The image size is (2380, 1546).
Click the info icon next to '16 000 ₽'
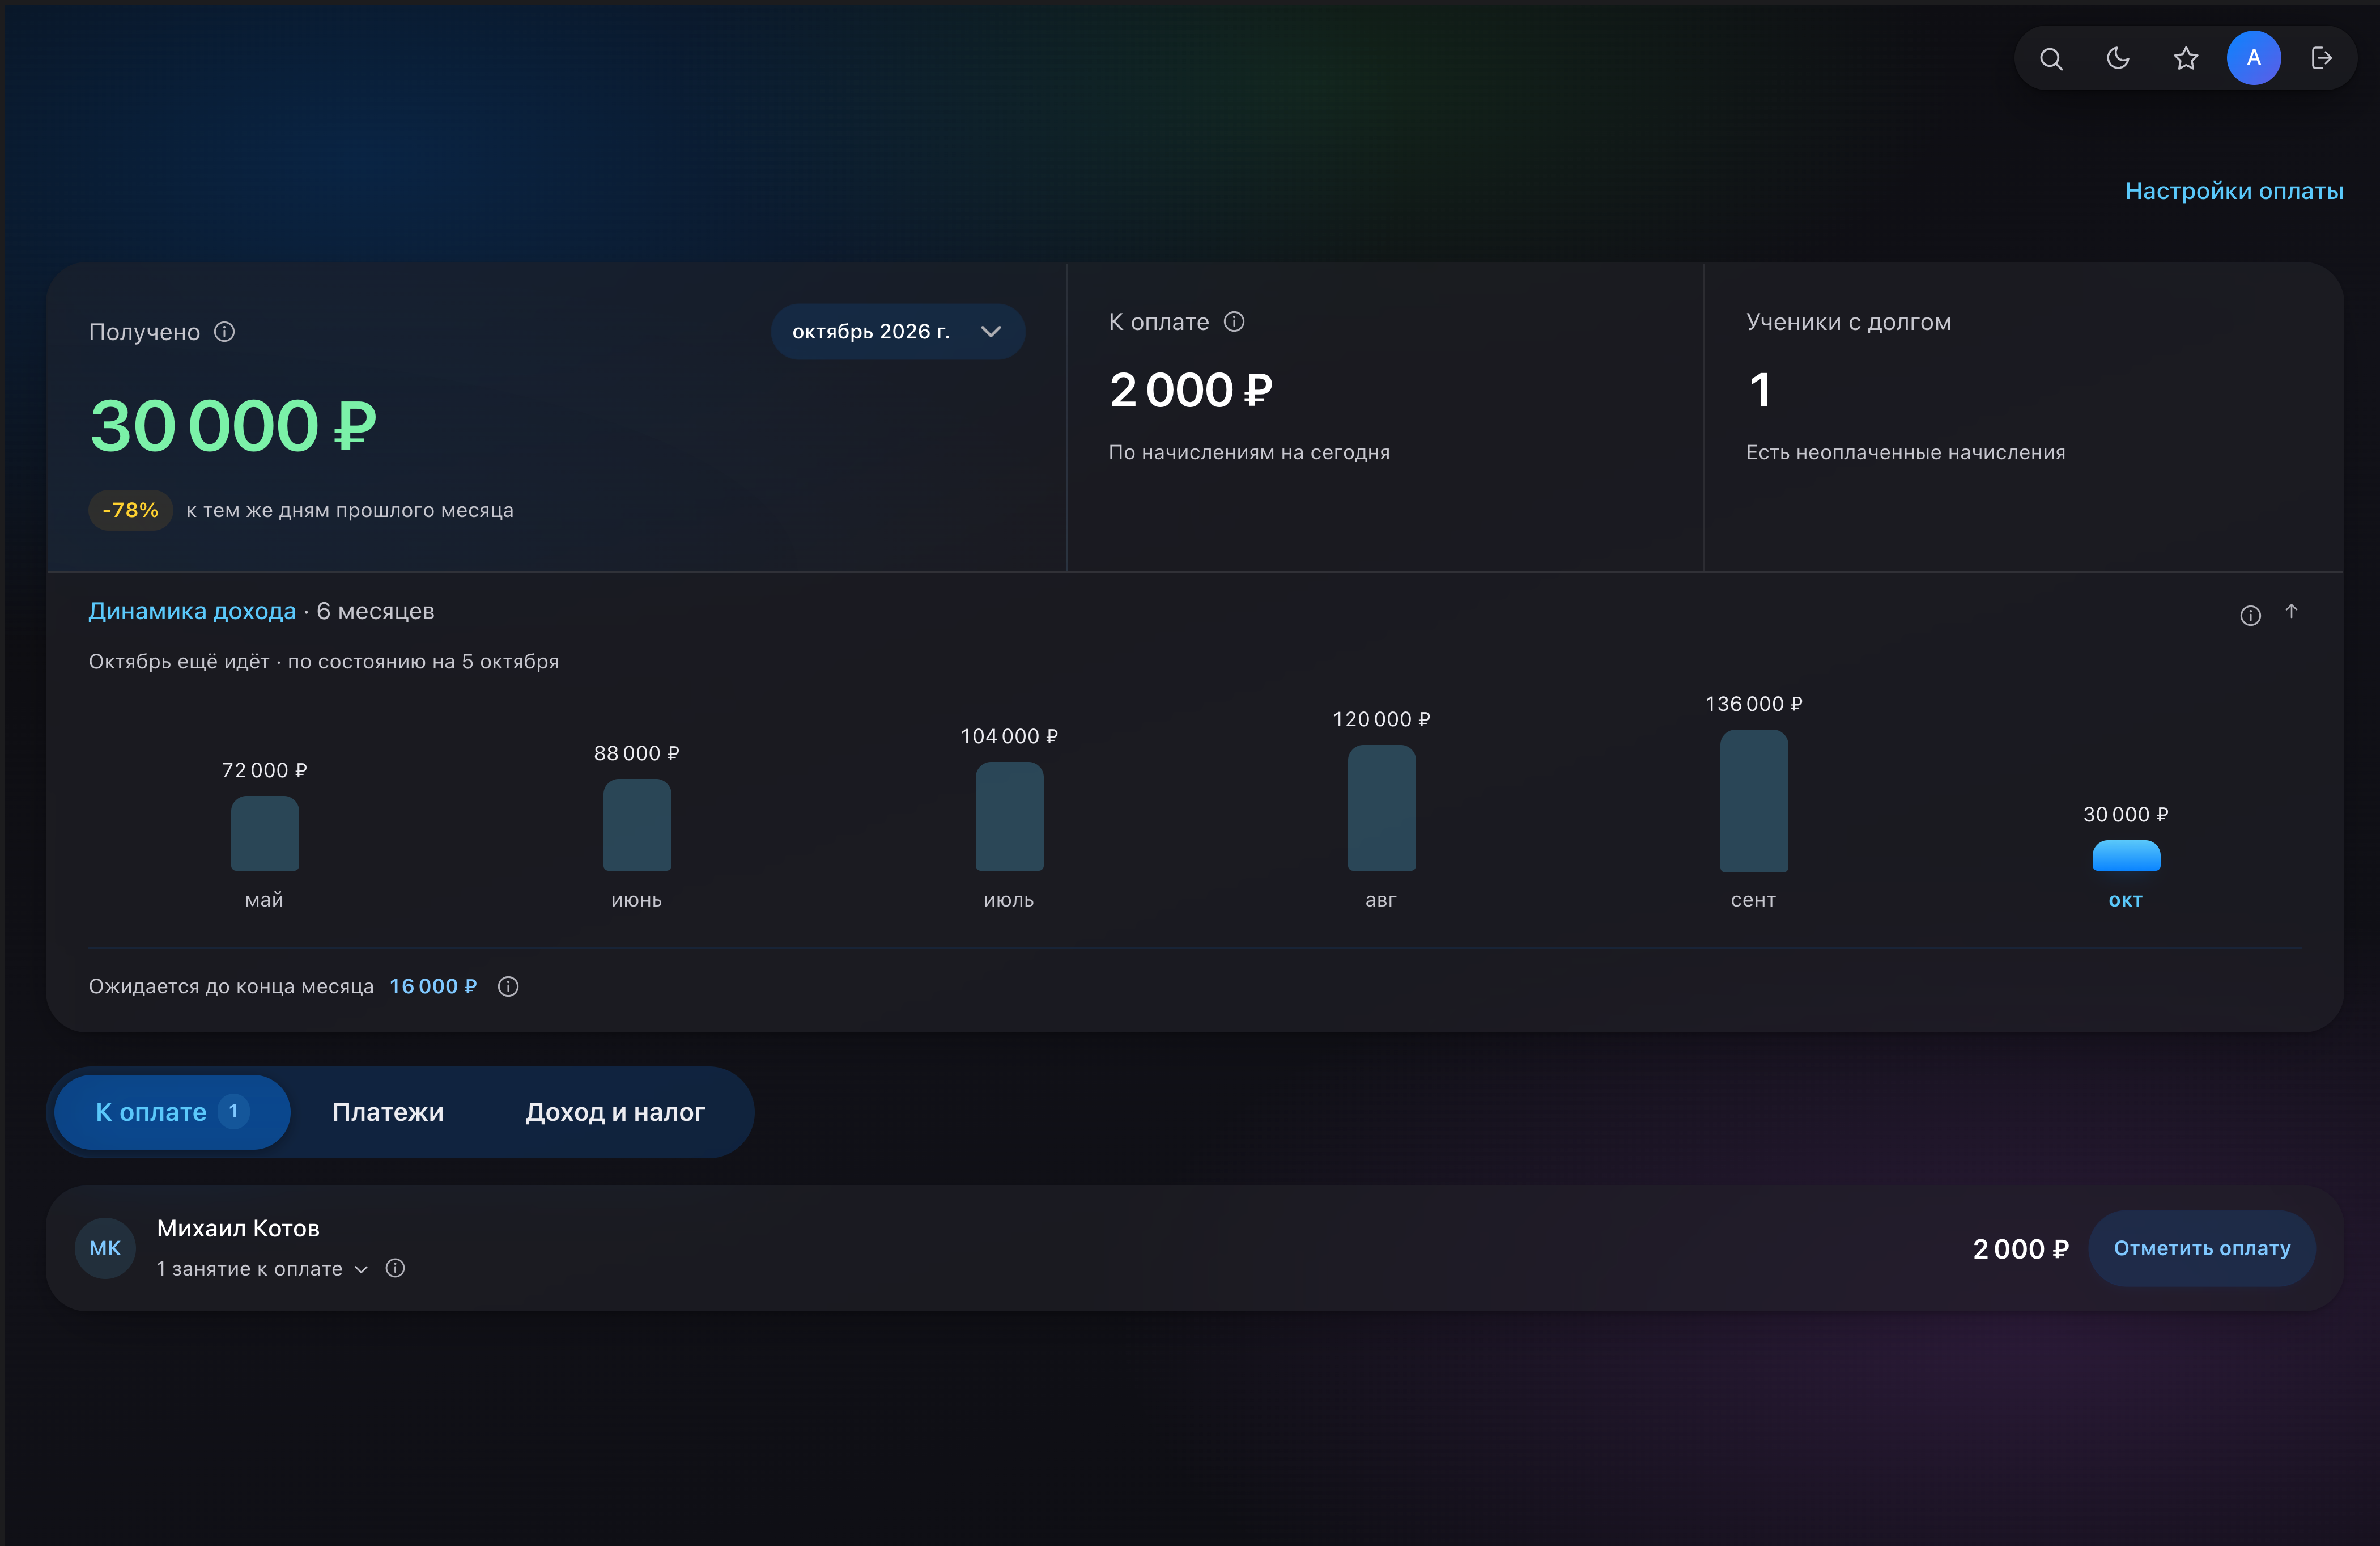pyautogui.click(x=508, y=986)
